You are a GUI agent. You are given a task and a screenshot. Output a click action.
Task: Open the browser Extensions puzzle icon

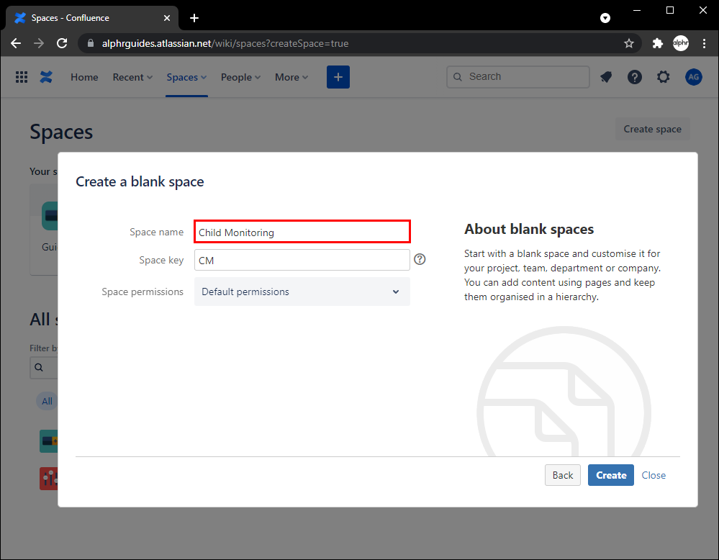click(x=657, y=43)
